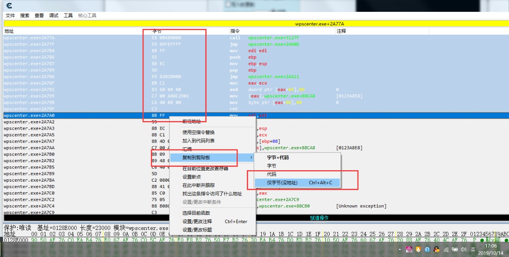Open the 工具 menu
Viewport: 509px width, 257px height.
(68, 15)
